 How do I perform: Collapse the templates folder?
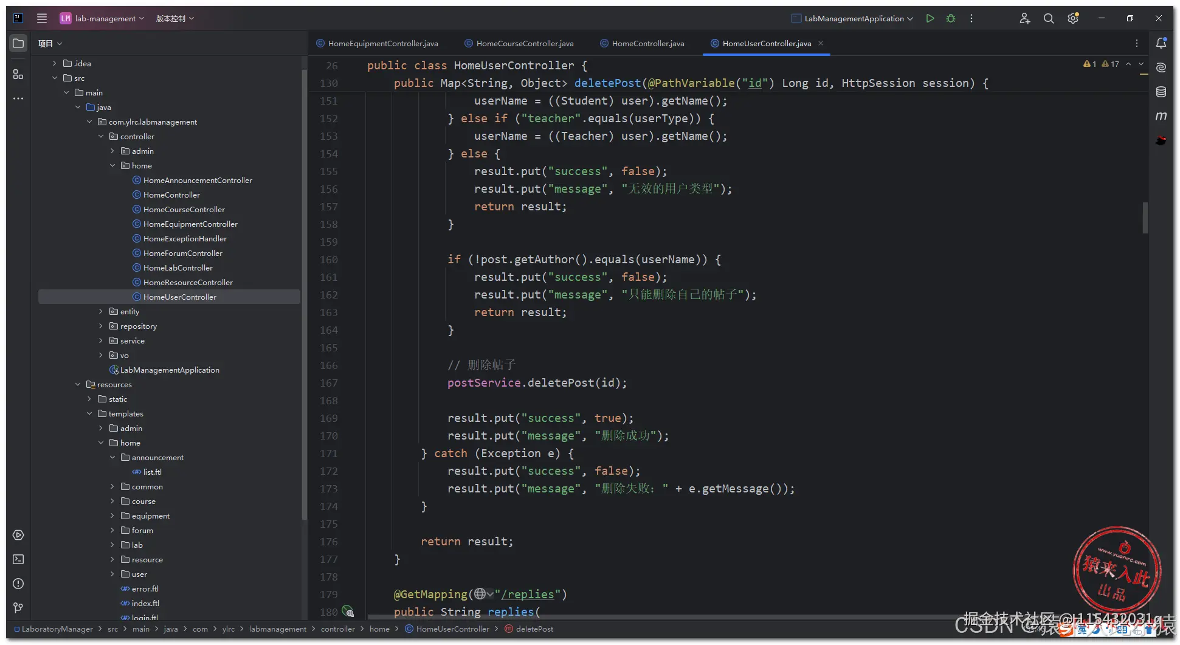point(89,413)
